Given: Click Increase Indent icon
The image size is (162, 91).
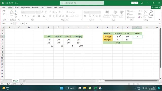Looking at the screenshot, I should point(63,16).
